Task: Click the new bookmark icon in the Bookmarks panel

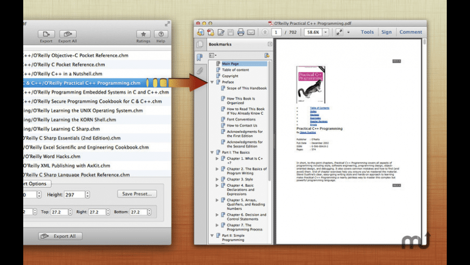Action: (x=267, y=56)
